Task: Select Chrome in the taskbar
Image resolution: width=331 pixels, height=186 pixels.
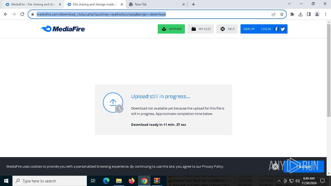Action: 144,181
